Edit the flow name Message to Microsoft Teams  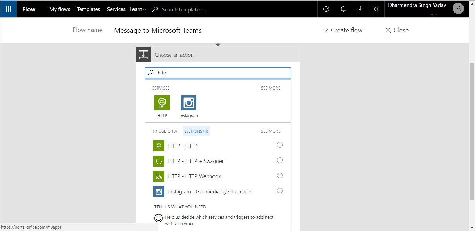point(158,30)
